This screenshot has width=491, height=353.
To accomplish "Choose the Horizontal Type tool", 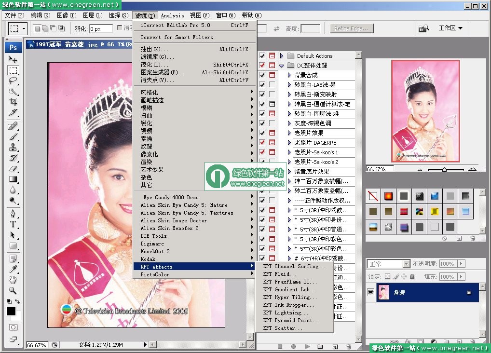I will [x=13, y=224].
